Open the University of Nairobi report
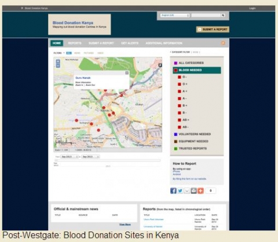 [x=153, y=226]
